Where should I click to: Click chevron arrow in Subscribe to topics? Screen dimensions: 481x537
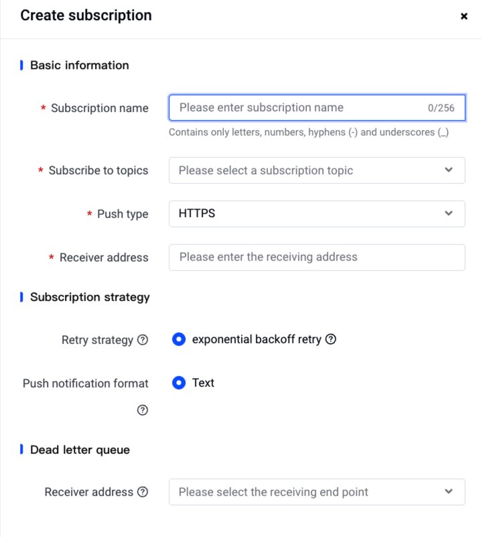click(x=449, y=170)
